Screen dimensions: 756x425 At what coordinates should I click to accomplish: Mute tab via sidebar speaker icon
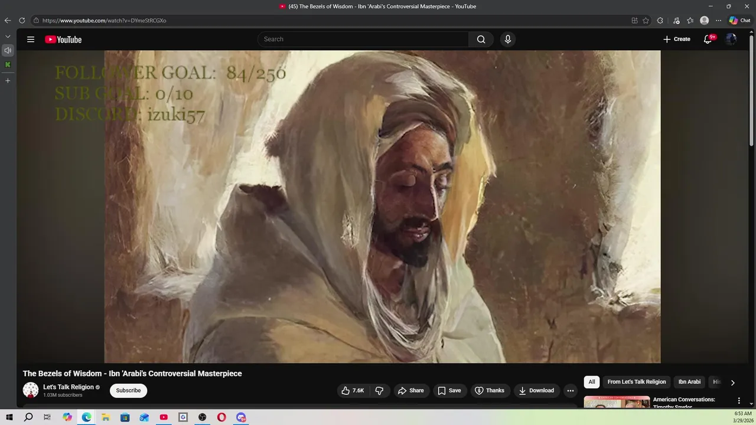(8, 50)
